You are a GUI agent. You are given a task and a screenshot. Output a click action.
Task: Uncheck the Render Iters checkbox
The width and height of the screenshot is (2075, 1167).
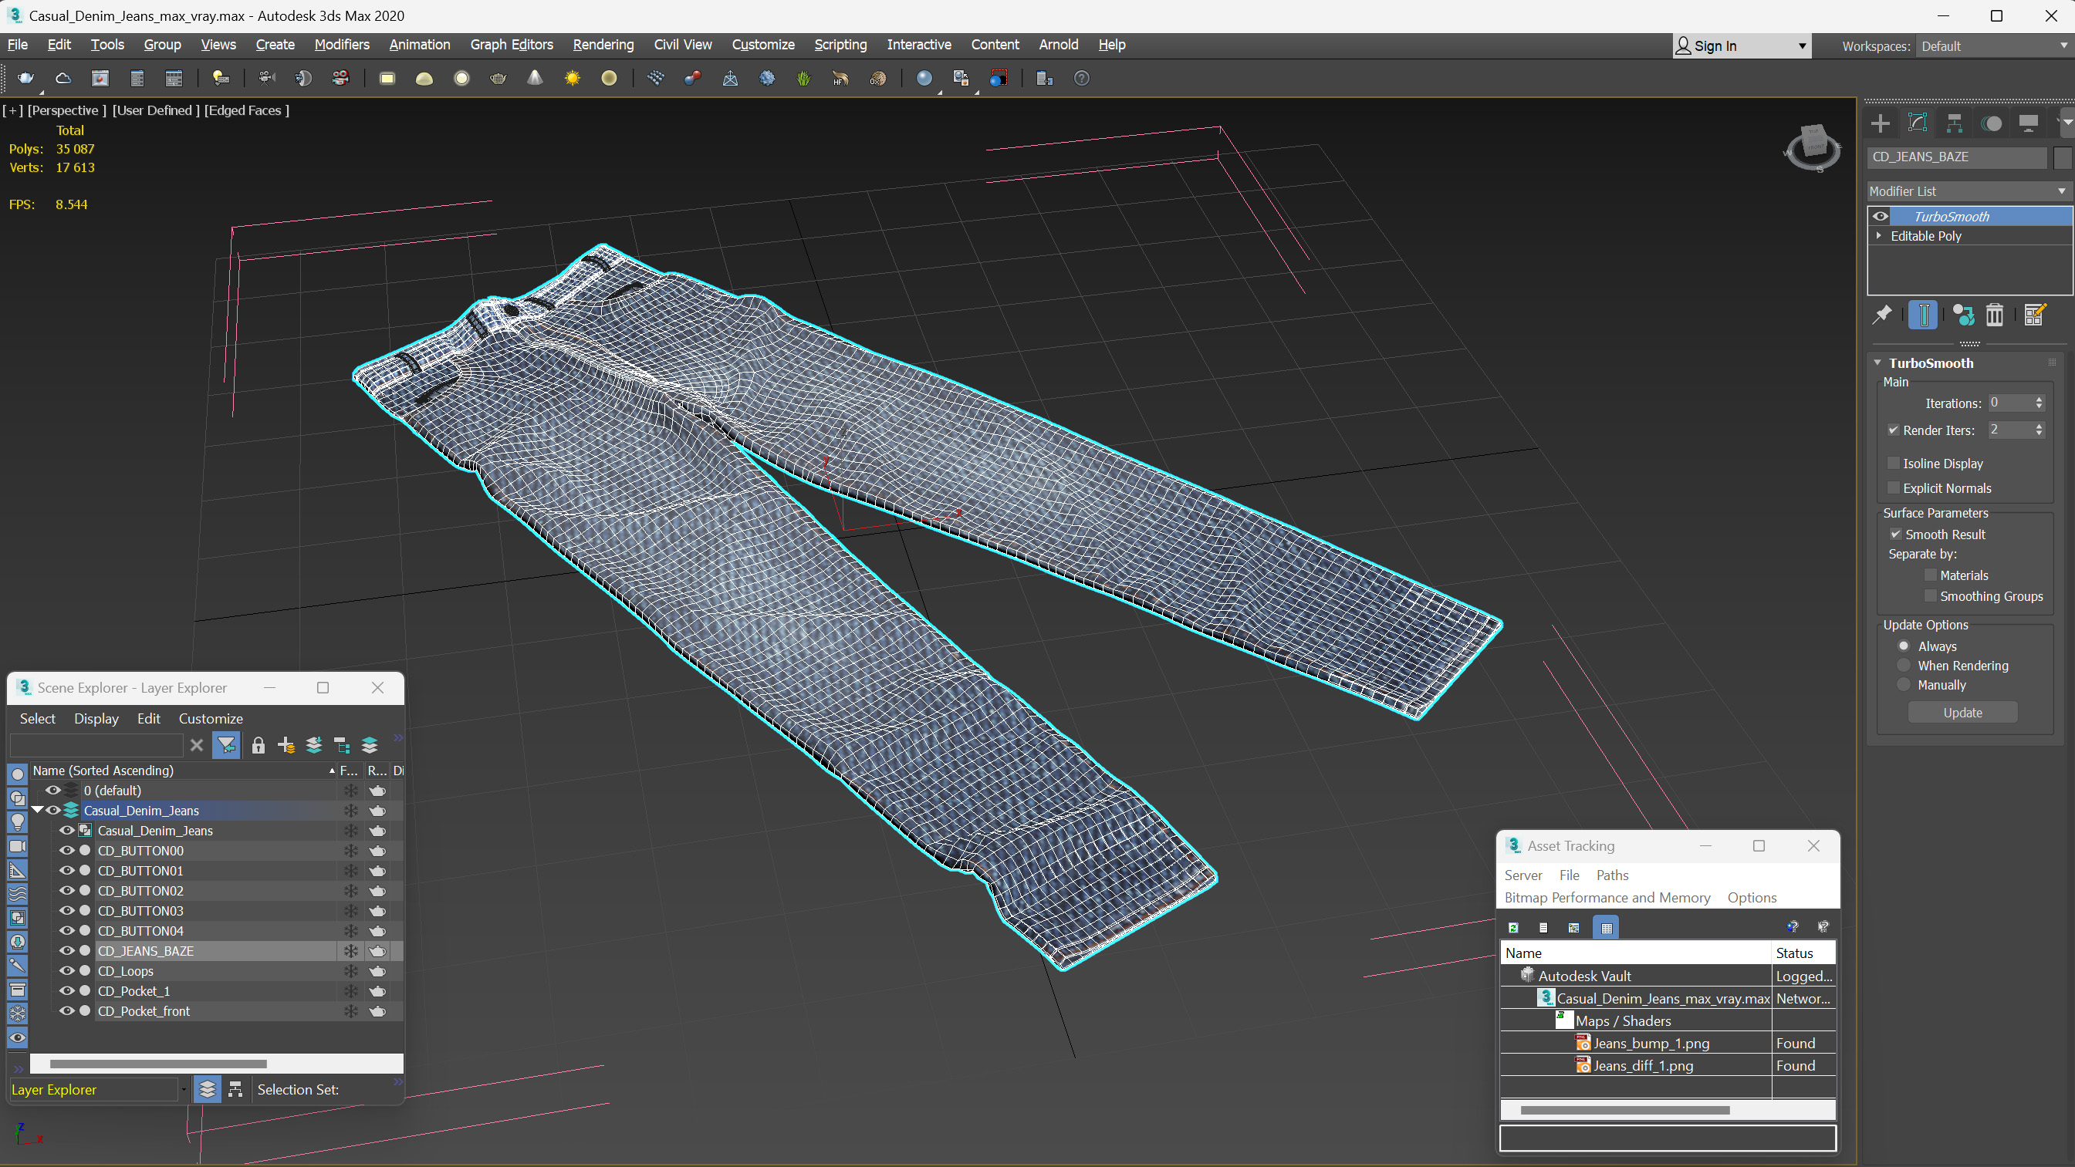tap(1894, 430)
